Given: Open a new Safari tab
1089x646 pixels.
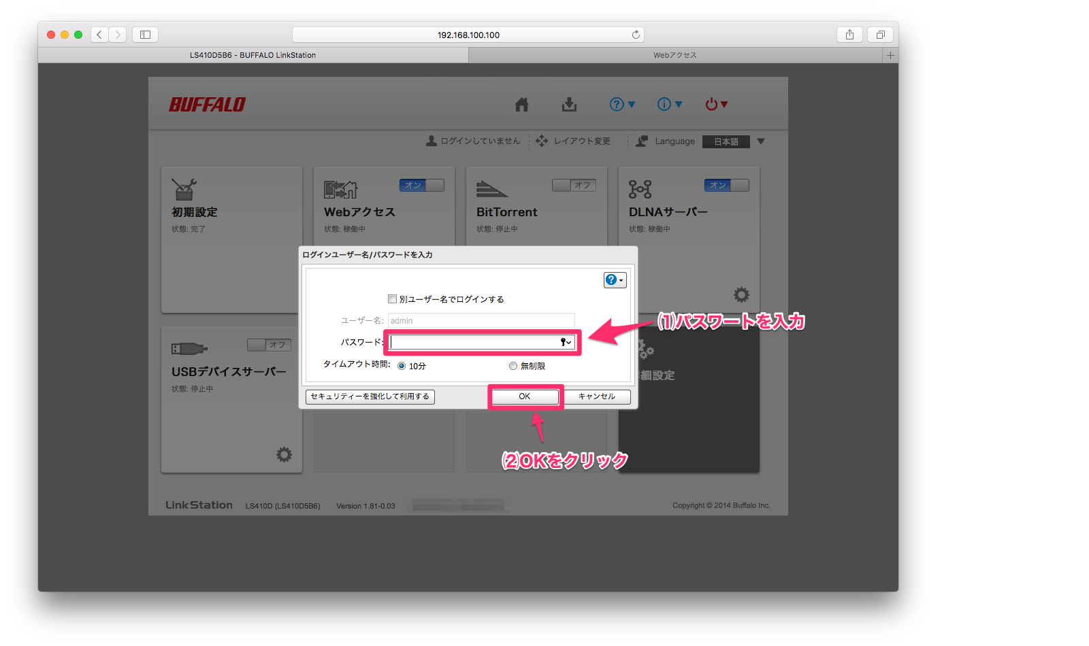Looking at the screenshot, I should (890, 55).
